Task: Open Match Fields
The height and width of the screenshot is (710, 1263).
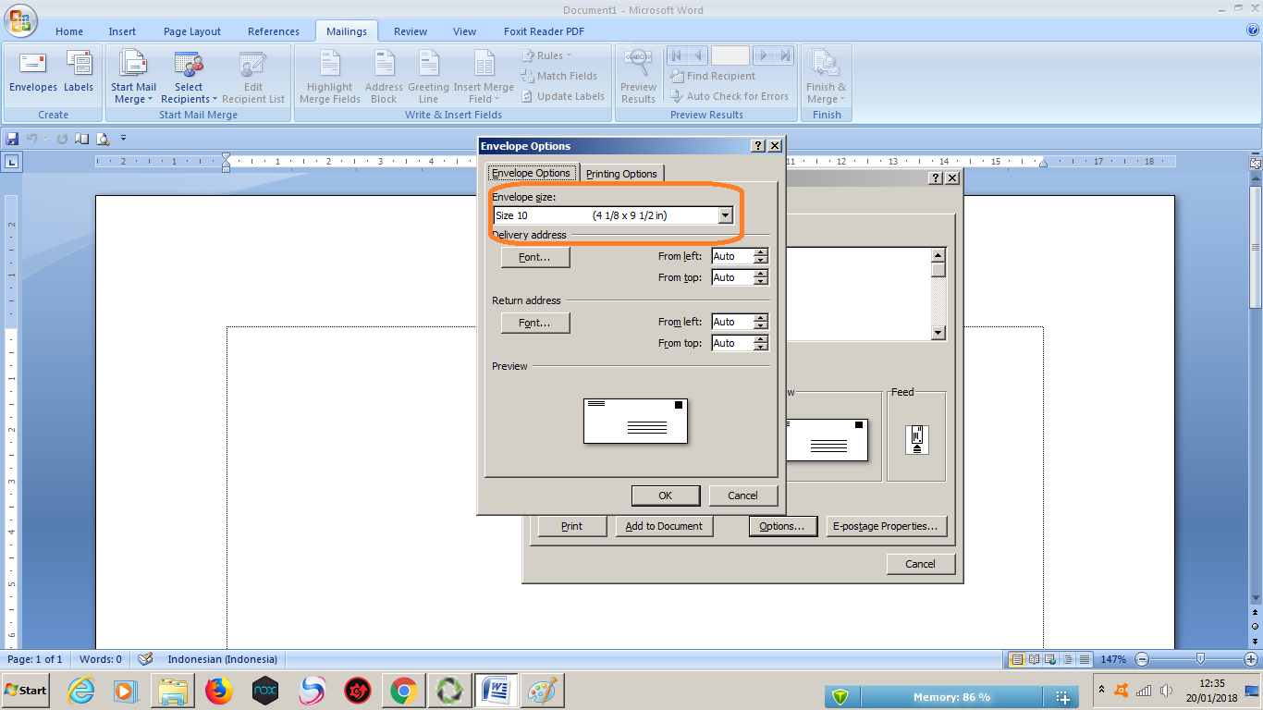Action: click(562, 76)
